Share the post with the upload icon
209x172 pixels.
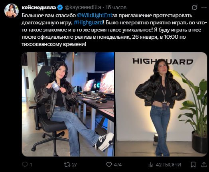coord(204,164)
